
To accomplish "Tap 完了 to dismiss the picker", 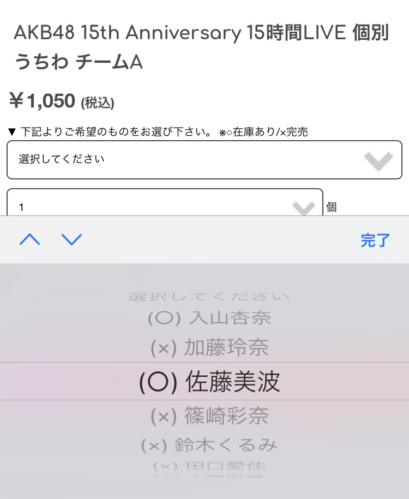I will tap(375, 241).
